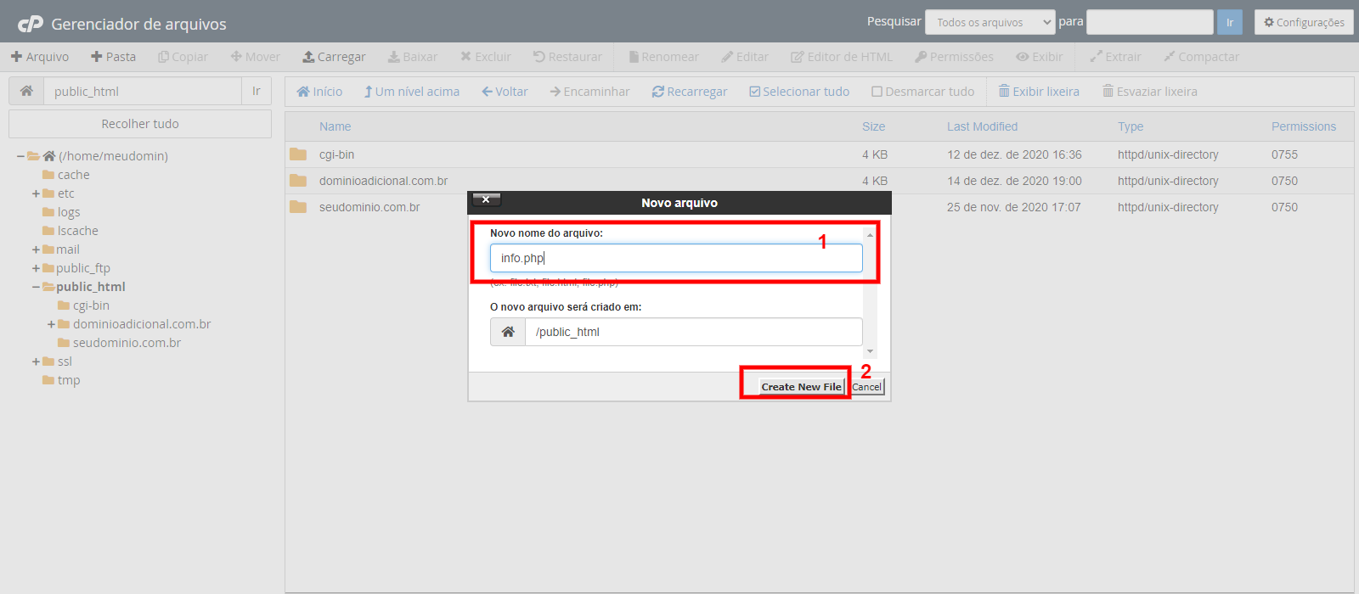Collapse the /home/meudomin root node
The height and width of the screenshot is (594, 1359).
click(20, 156)
